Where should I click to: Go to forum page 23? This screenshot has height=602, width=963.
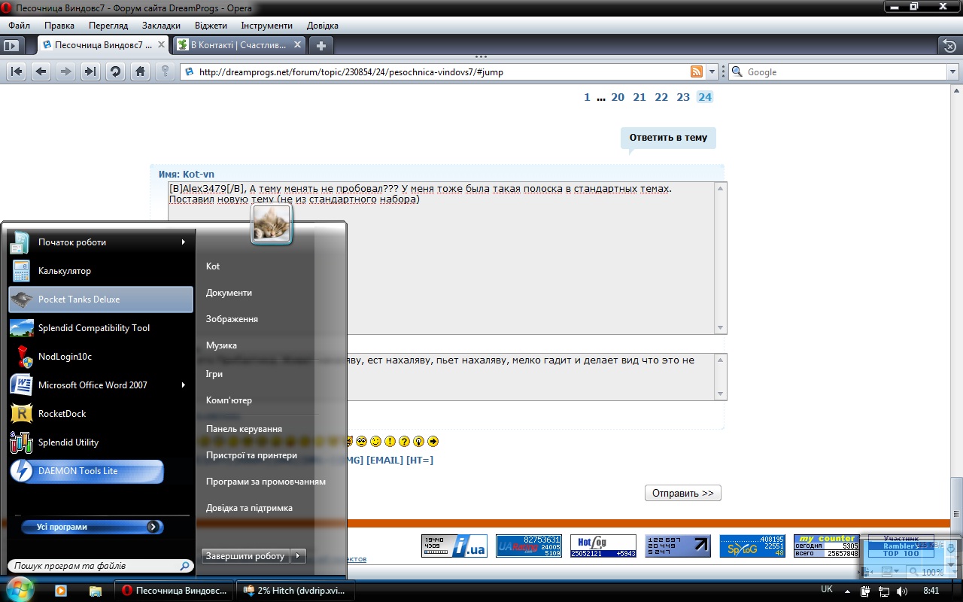click(683, 97)
